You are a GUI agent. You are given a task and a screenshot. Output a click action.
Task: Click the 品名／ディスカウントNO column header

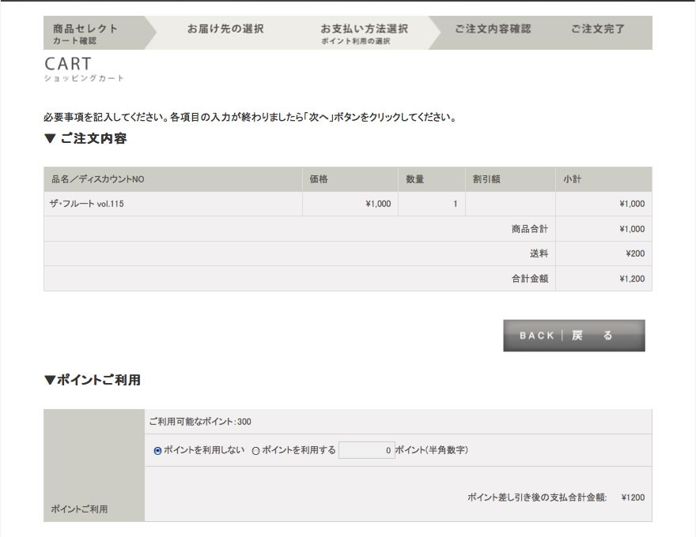pos(98,179)
